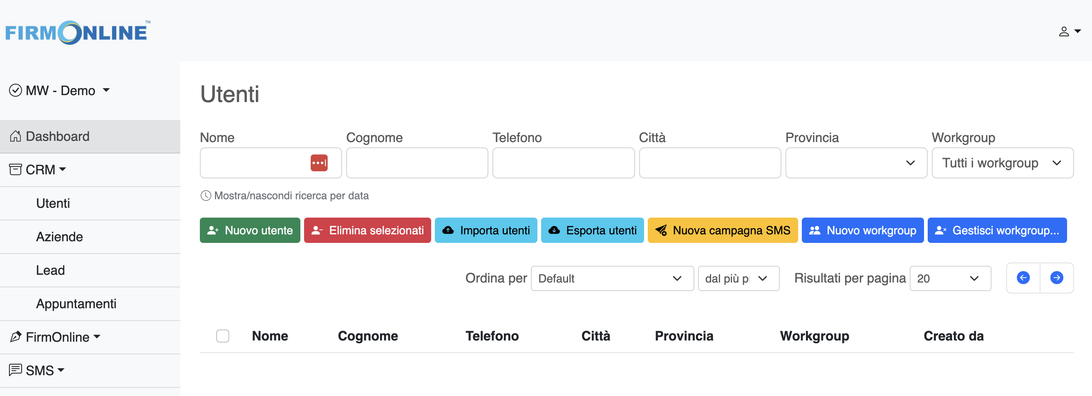Click the blue right arrow pagination icon

[x=1056, y=278]
